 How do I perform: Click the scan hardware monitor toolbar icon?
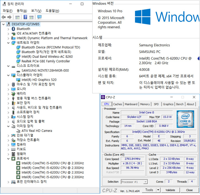coord(39,17)
